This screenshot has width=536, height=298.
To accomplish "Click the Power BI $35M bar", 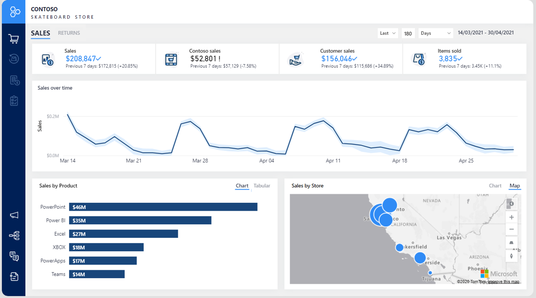I will 140,221.
